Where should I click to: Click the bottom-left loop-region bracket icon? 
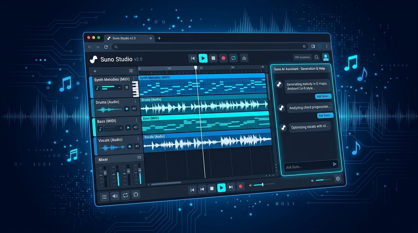tap(136, 194)
